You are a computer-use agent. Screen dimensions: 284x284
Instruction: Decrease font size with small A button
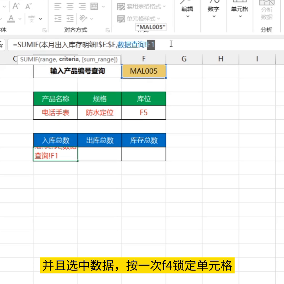(x=28, y=6)
